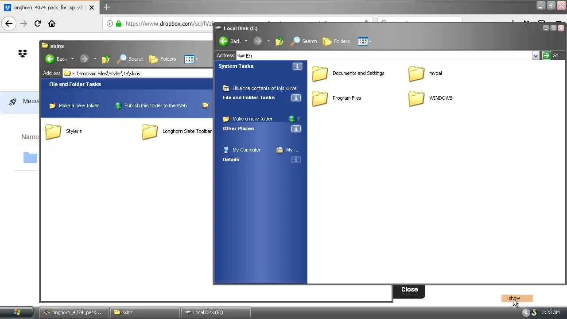Collapse the Other Places panel
Viewport: 567px width, 319px height.
tap(296, 128)
